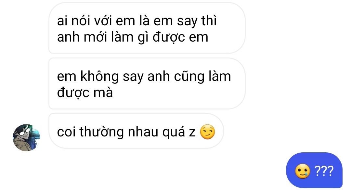
Task: Click the word 'say thì' in first message
Action: [x=197, y=21]
